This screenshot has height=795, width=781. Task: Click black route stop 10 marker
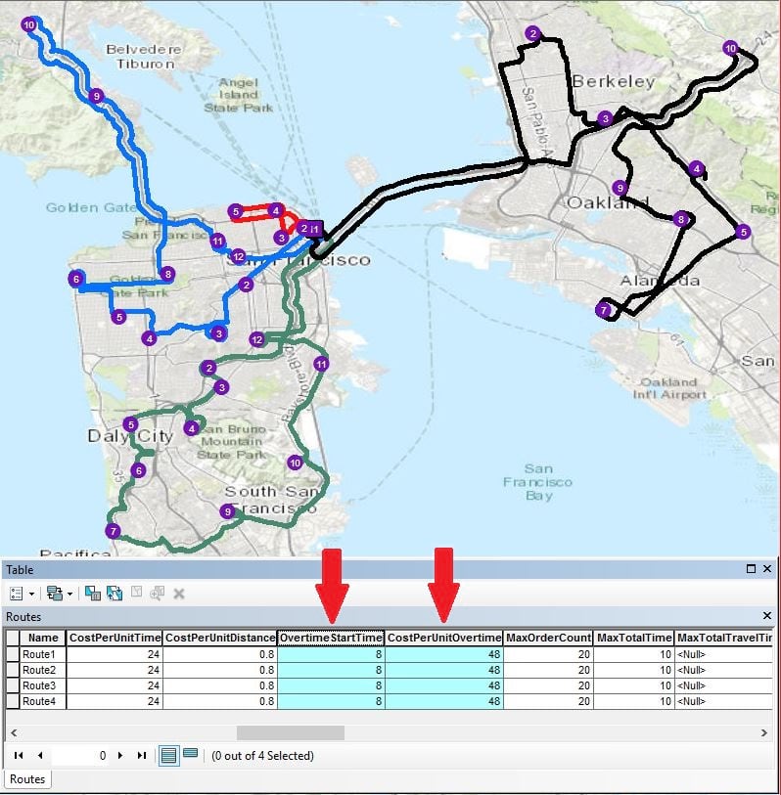coord(730,48)
